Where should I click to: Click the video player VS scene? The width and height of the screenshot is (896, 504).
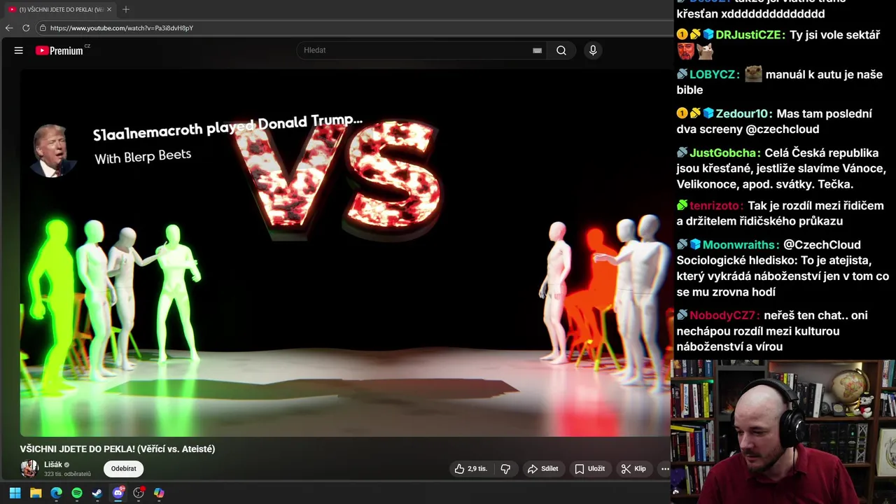[344, 253]
